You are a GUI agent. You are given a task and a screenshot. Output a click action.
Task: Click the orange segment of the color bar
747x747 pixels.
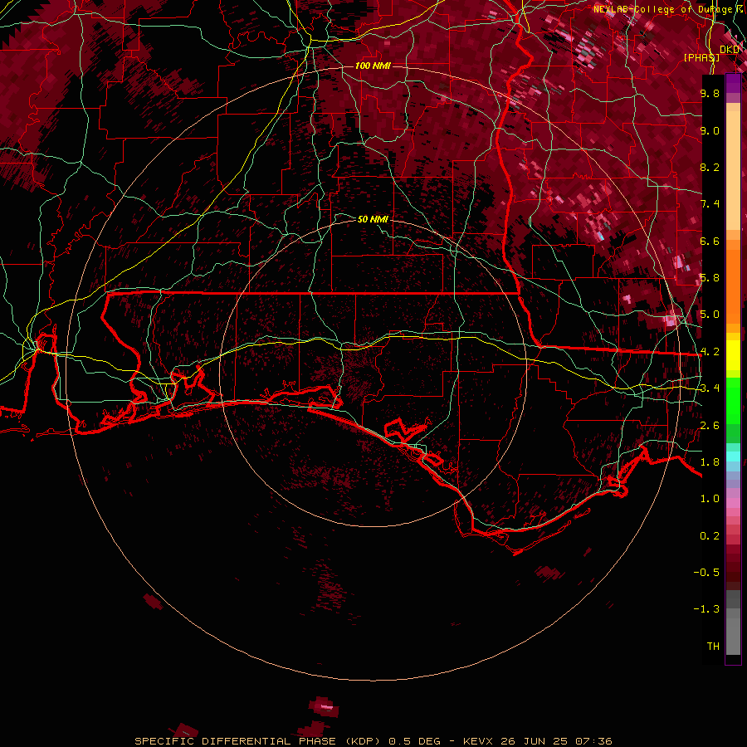[733, 286]
